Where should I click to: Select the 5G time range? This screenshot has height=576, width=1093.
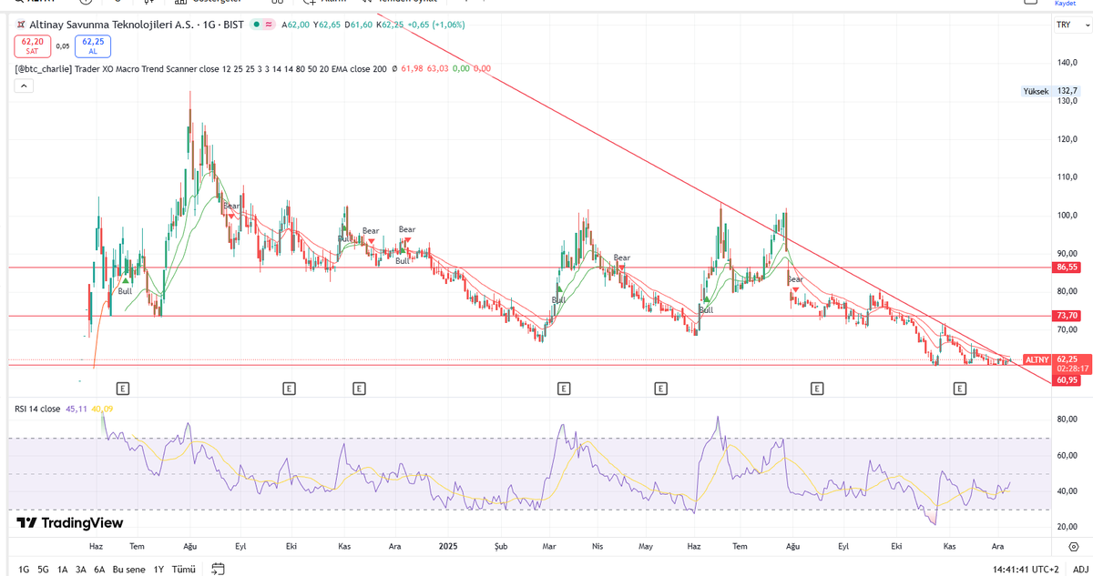[x=43, y=569]
